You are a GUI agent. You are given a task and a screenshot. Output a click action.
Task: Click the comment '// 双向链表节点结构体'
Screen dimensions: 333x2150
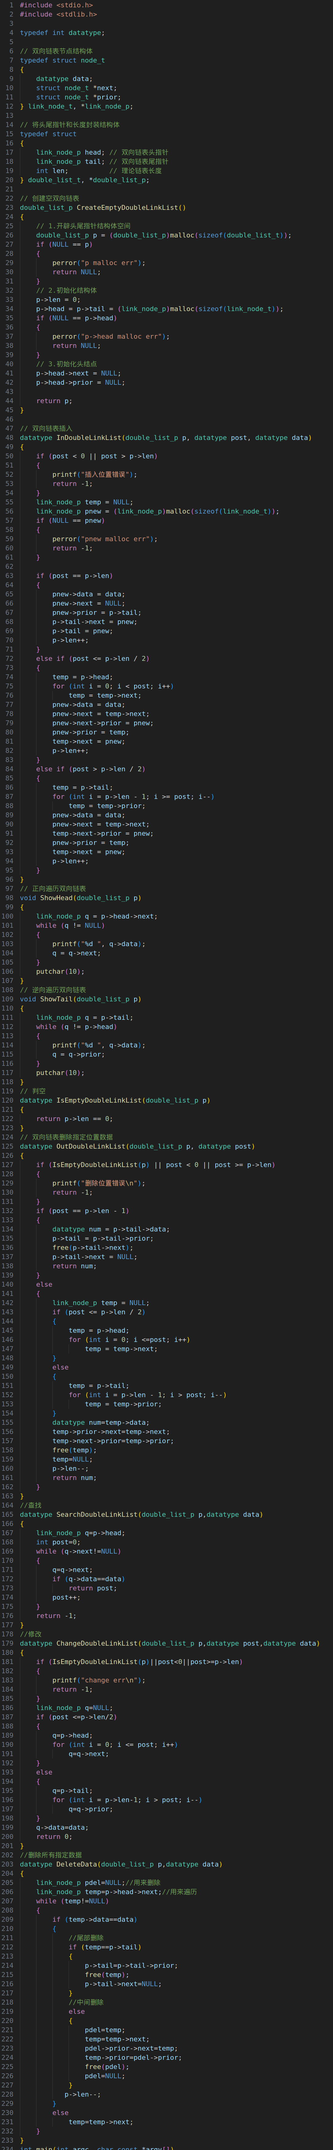[57, 51]
